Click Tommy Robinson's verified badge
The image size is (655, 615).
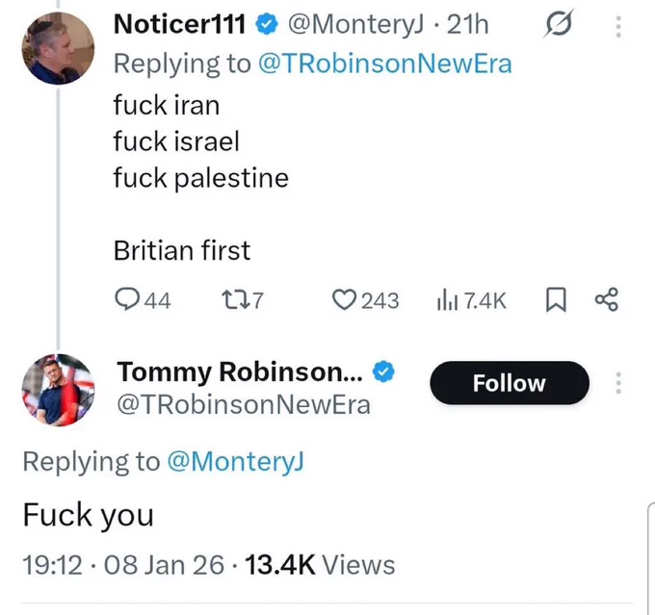click(383, 372)
